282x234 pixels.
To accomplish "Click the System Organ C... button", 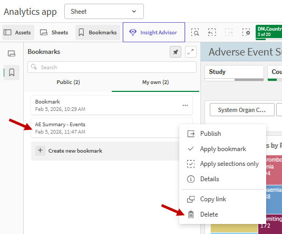I will click(242, 110).
